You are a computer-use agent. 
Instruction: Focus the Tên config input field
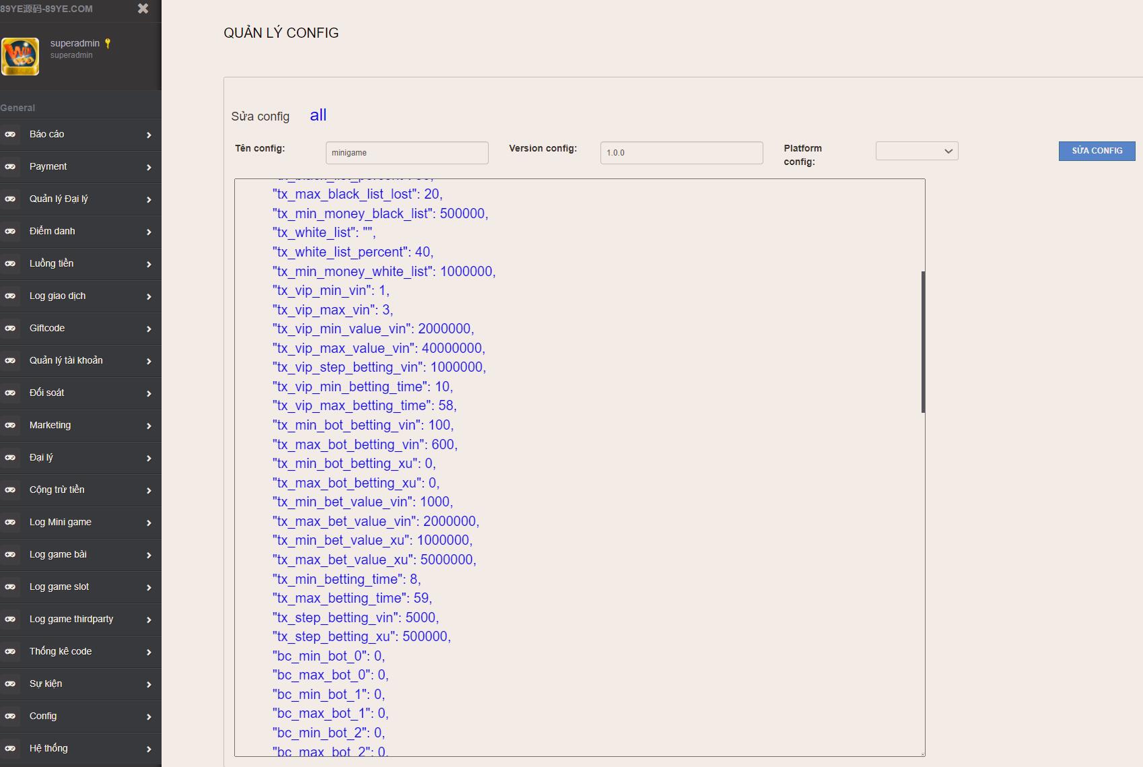(407, 153)
